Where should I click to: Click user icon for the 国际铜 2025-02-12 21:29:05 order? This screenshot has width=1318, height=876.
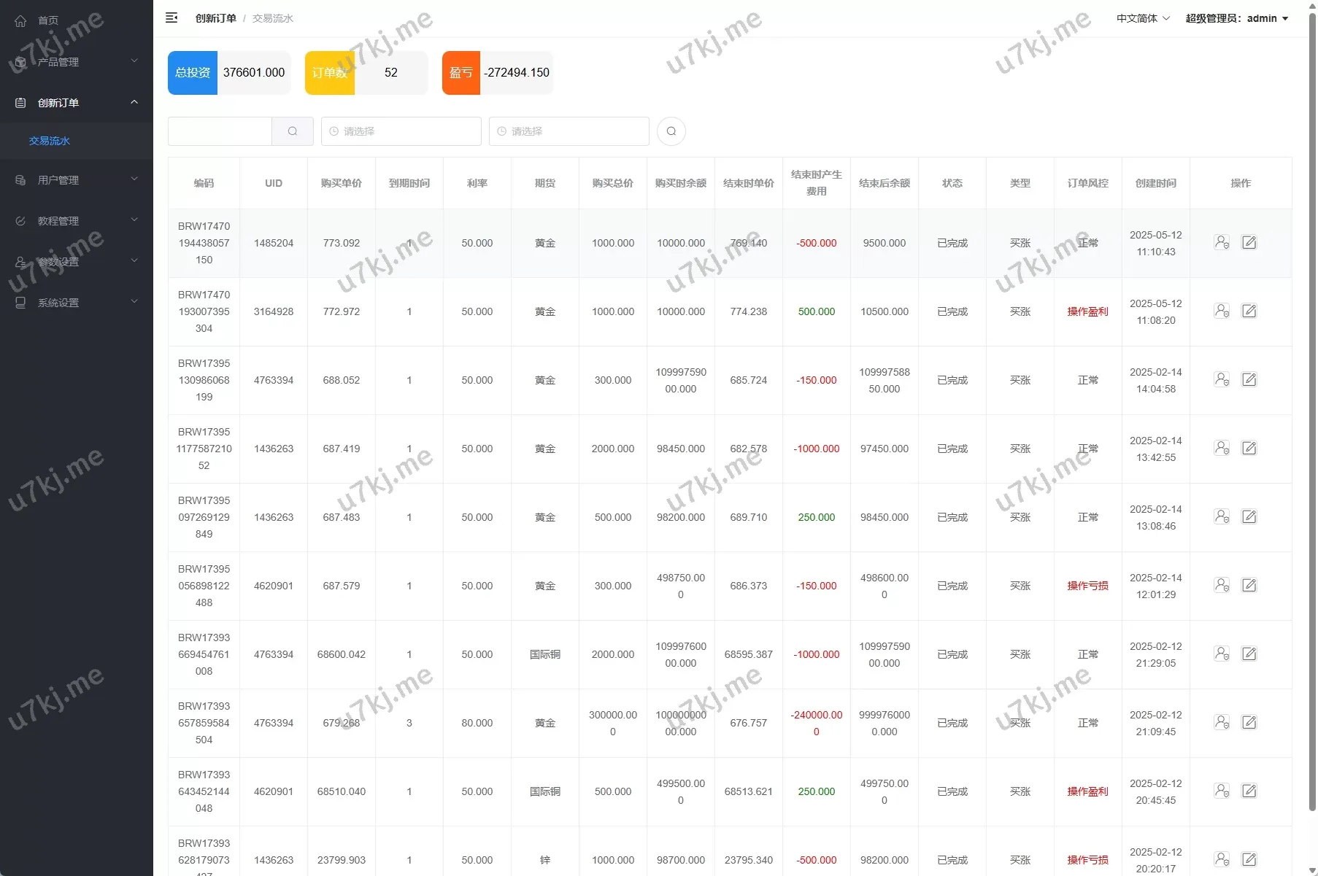click(1222, 654)
